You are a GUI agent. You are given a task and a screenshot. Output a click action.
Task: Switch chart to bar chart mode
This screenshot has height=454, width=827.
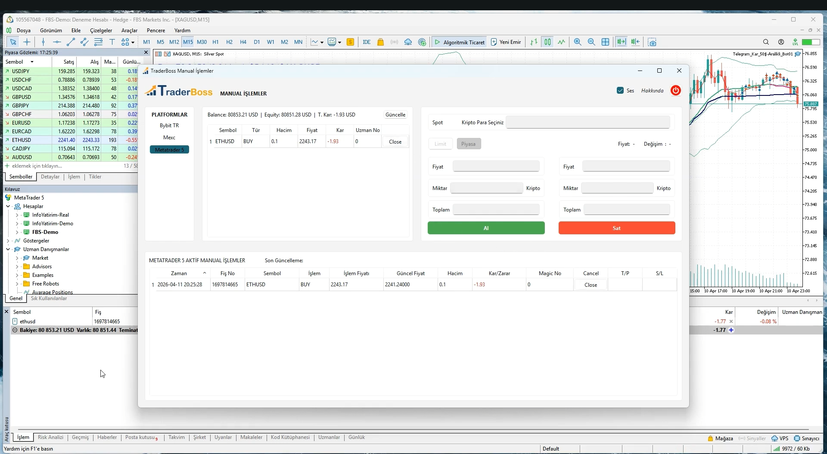[x=534, y=42]
